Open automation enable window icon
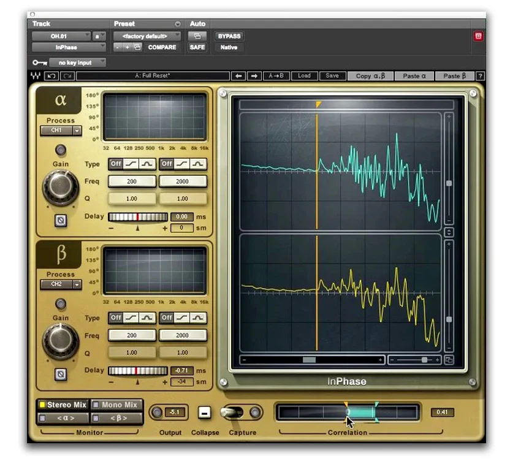510x461 pixels. (197, 36)
